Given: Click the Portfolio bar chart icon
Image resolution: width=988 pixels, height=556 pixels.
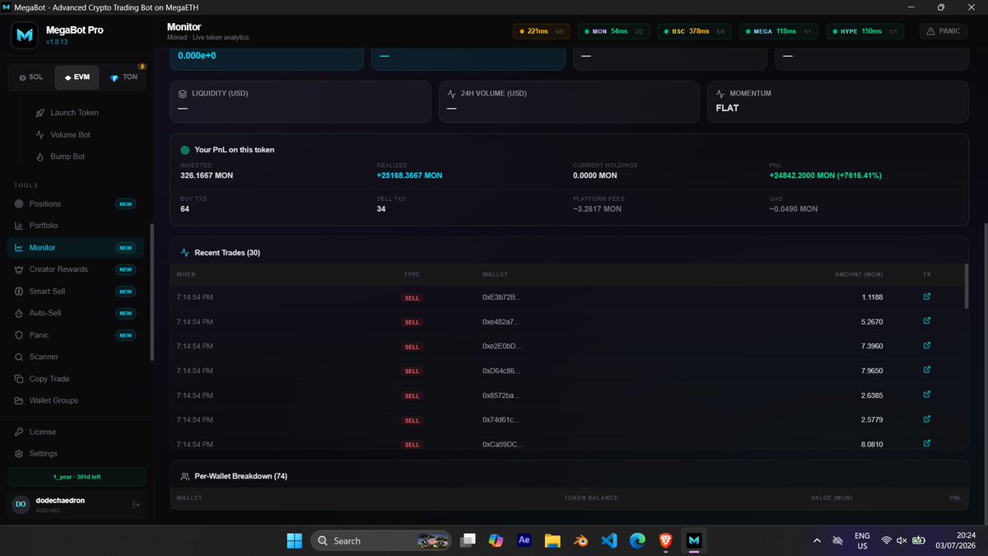Looking at the screenshot, I should click(x=20, y=226).
